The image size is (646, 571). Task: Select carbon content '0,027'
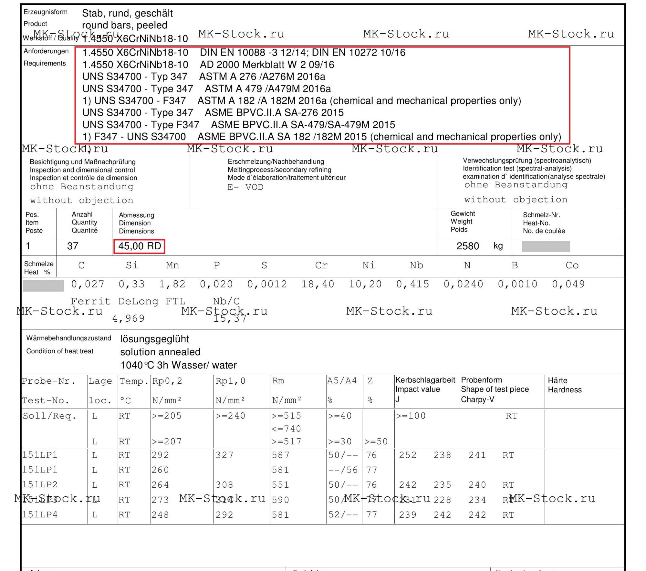click(x=88, y=284)
